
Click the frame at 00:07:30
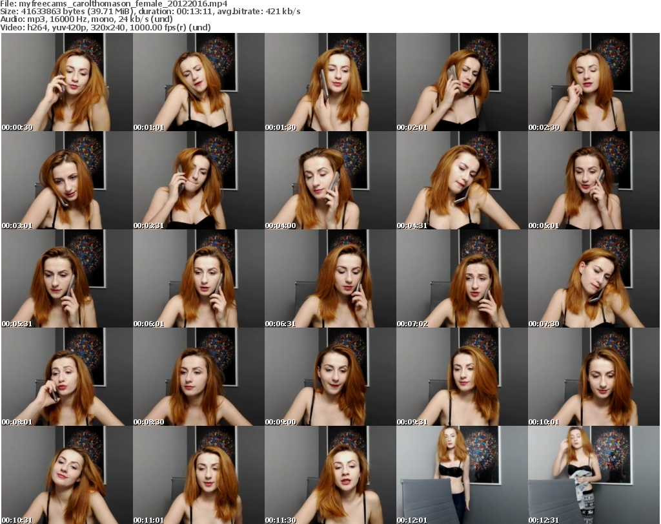pyautogui.click(x=593, y=278)
